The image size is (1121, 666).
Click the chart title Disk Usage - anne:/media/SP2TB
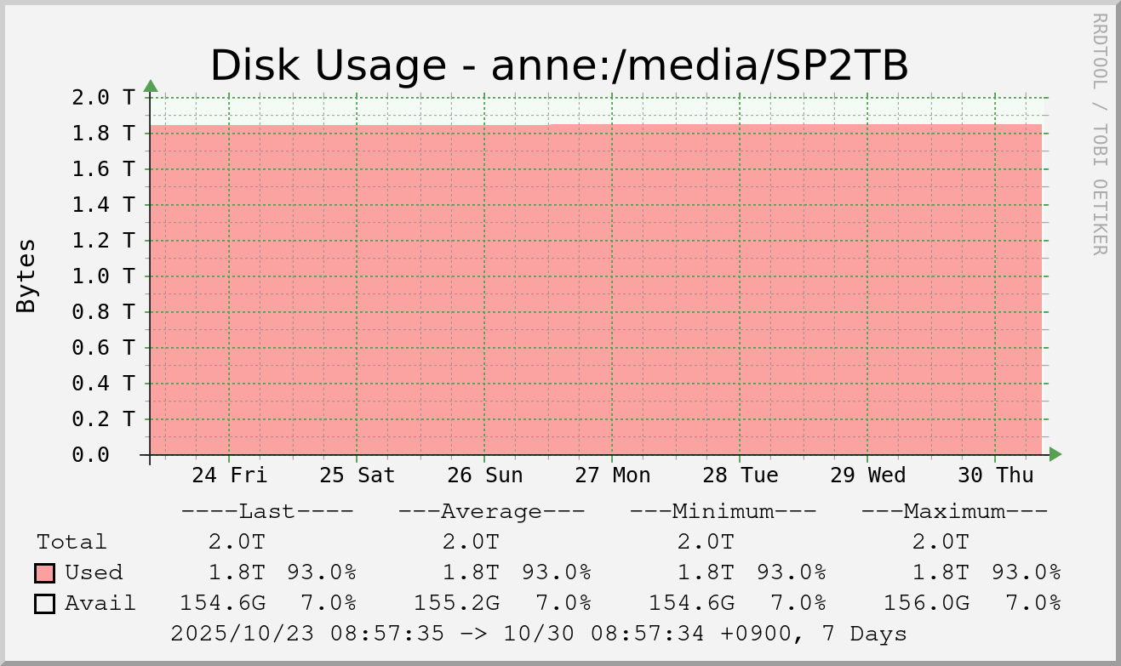coord(559,65)
